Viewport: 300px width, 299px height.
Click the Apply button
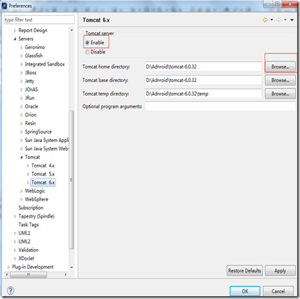click(x=280, y=270)
